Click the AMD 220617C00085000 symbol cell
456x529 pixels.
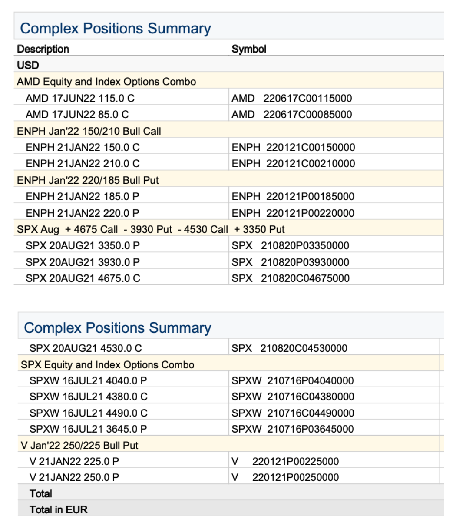[x=291, y=115]
